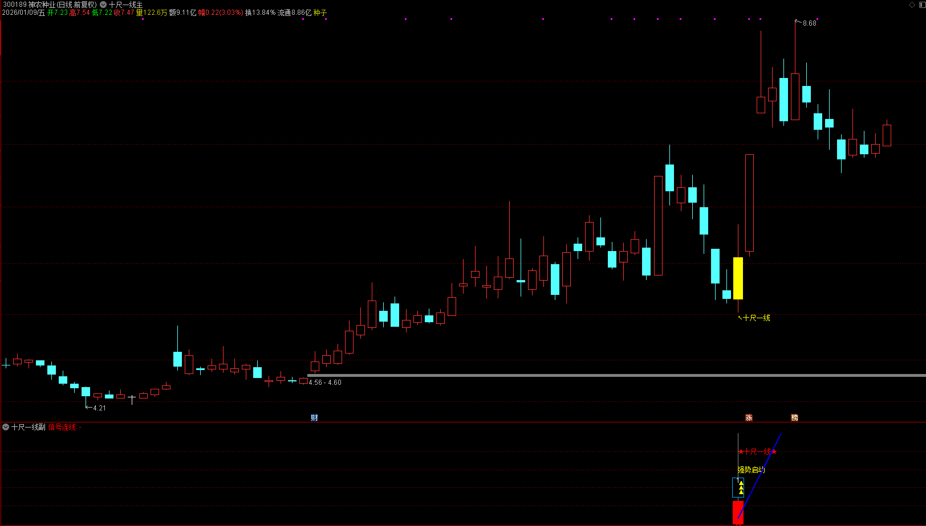This screenshot has height=526, width=926.
Task: Click the red bar in the sub-chart
Action: 738,512
